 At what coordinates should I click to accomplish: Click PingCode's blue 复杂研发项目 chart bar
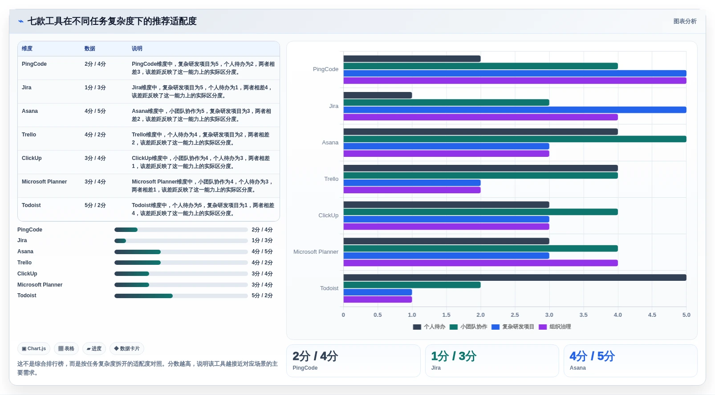tap(515, 73)
